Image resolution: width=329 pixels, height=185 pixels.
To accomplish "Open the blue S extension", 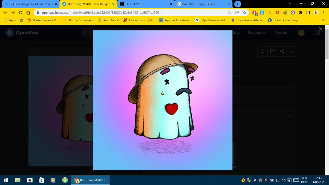I will click(x=262, y=13).
